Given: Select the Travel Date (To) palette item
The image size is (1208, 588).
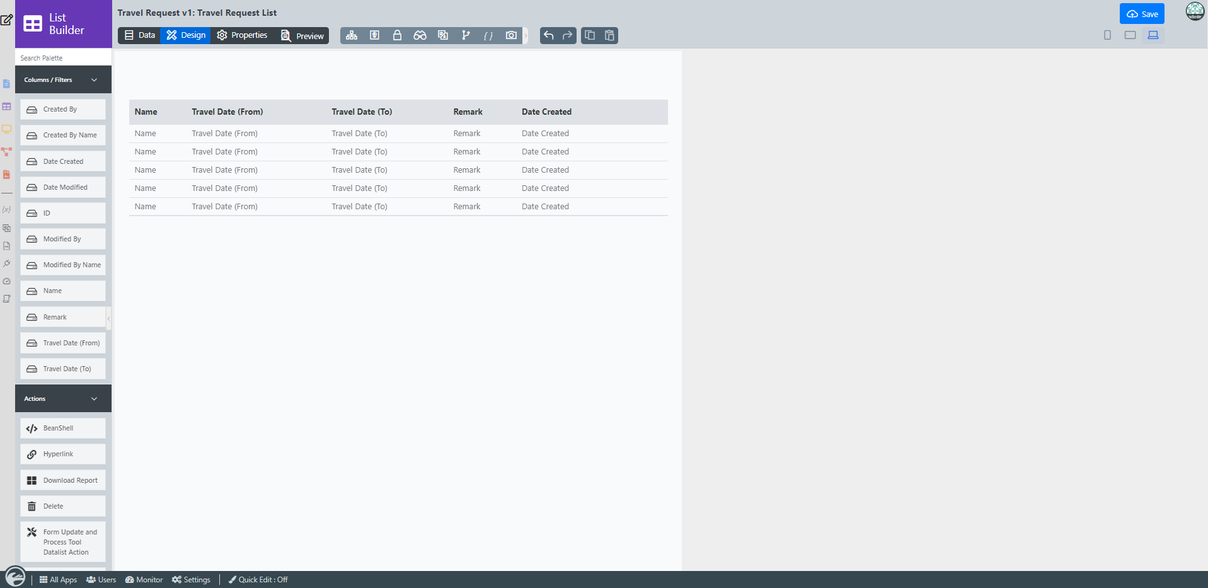Looking at the screenshot, I should click(x=63, y=369).
